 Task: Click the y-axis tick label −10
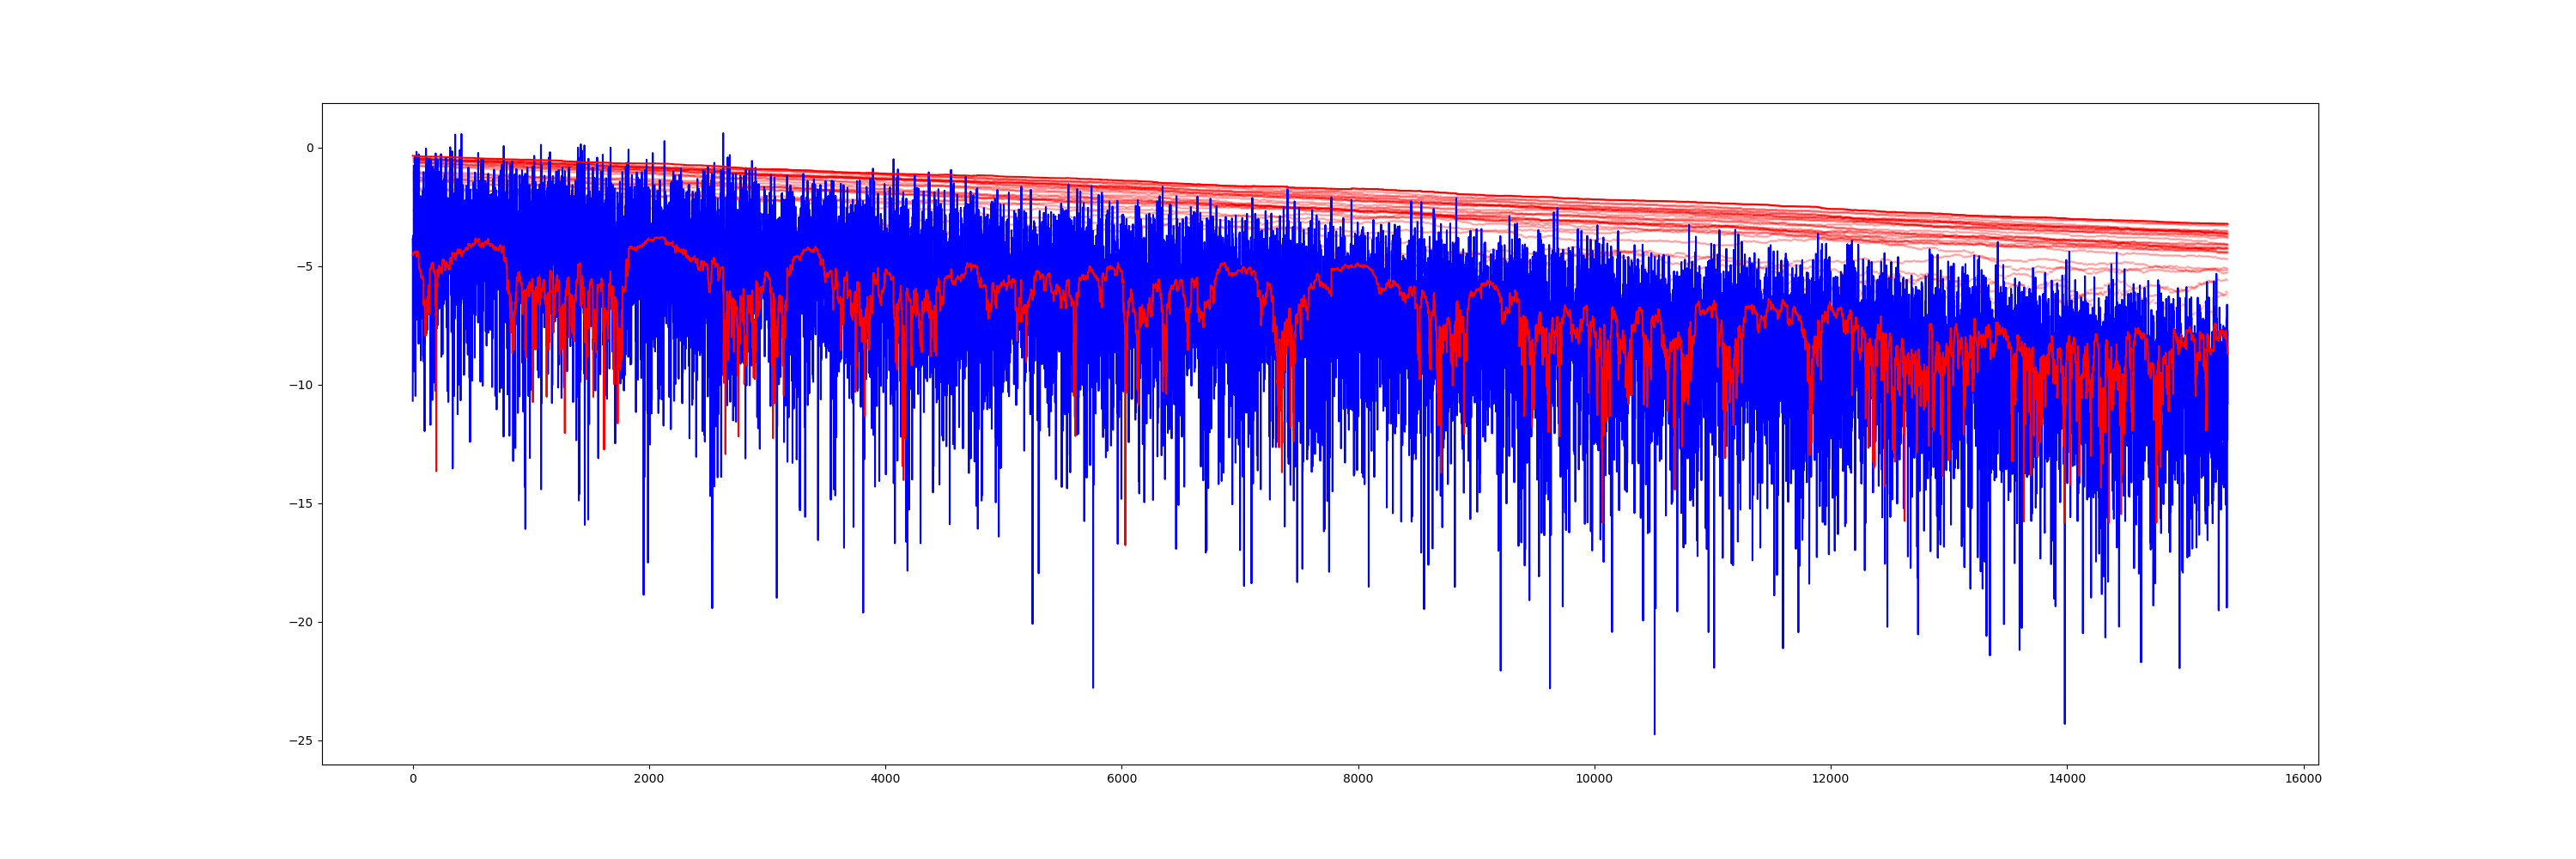click(300, 385)
